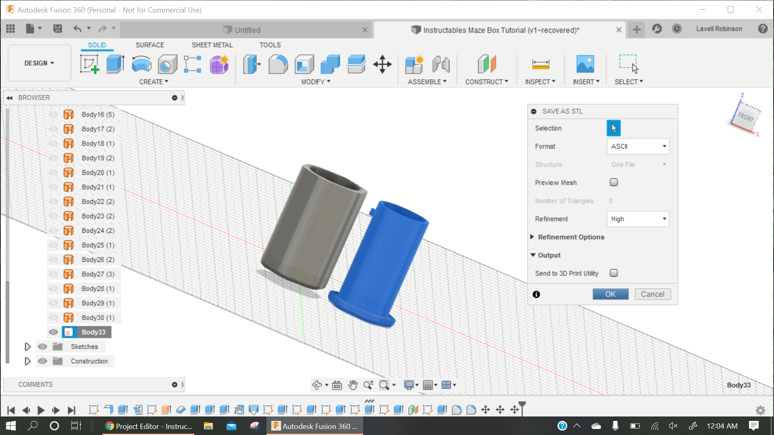Screen dimensions: 774x435
Task: Expand the Sketches folder tree
Action: pos(27,347)
